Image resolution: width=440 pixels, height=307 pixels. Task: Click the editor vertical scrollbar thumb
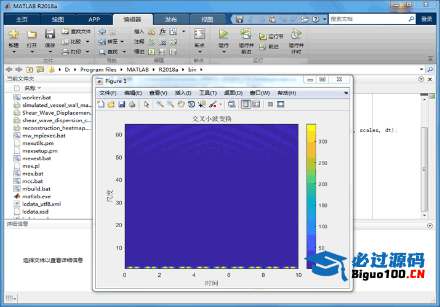coord(424,169)
